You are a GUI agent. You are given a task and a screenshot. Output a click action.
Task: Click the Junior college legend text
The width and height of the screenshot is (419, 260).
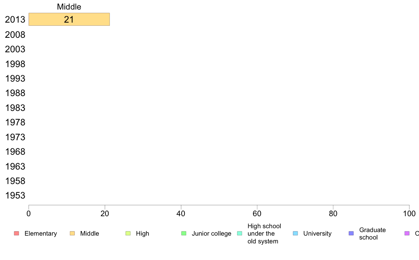pos(211,234)
